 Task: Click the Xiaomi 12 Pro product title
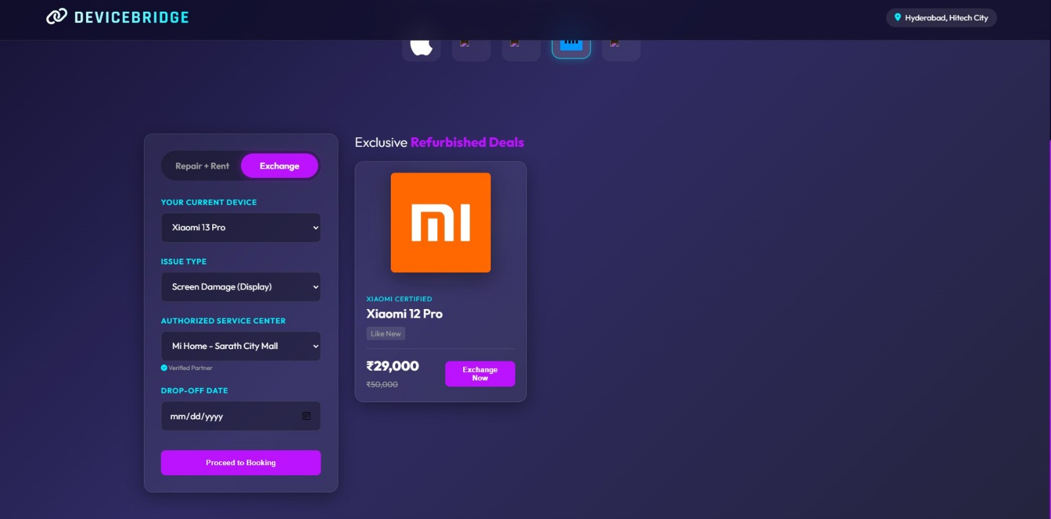(404, 314)
